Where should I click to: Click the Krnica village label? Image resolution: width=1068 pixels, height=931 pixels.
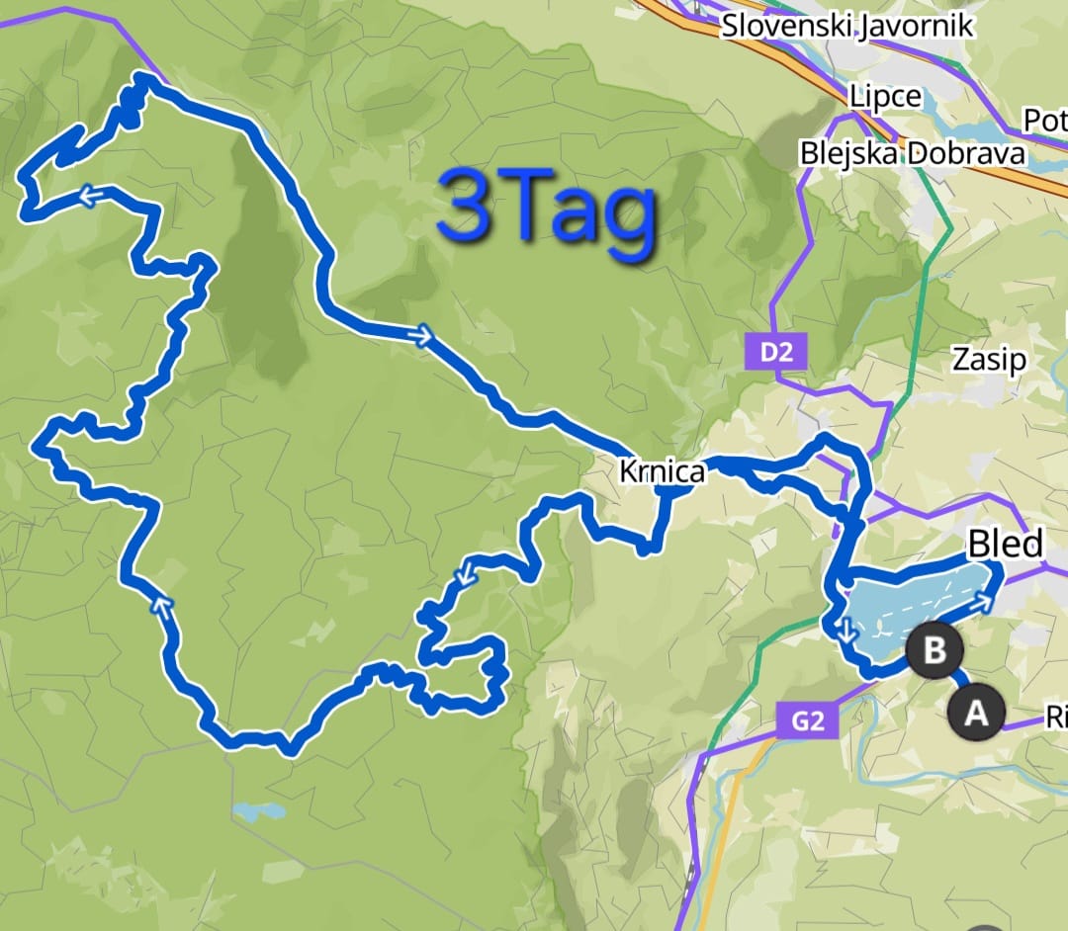click(662, 471)
